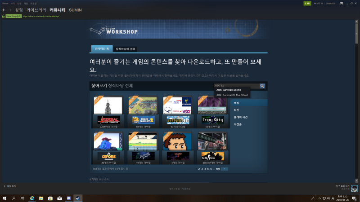Open File Explorer from taskbar
Screen dimensions: 360x202
pos(41,198)
